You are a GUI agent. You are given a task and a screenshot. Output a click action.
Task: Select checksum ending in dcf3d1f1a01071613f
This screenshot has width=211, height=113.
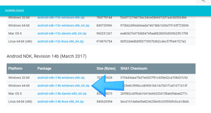pos(156,86)
